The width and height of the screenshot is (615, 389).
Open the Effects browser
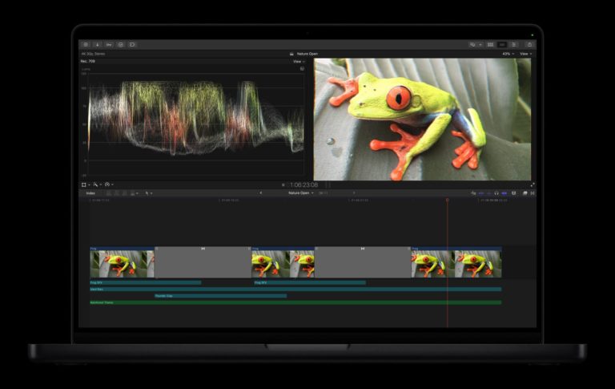click(x=525, y=193)
